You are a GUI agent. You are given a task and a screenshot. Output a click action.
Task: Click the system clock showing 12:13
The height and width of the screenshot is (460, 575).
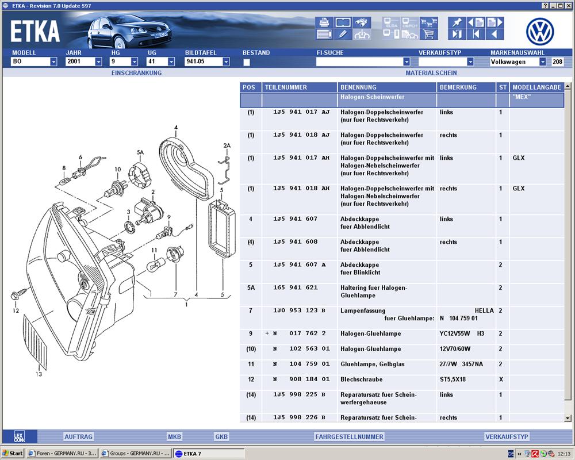[564, 454]
